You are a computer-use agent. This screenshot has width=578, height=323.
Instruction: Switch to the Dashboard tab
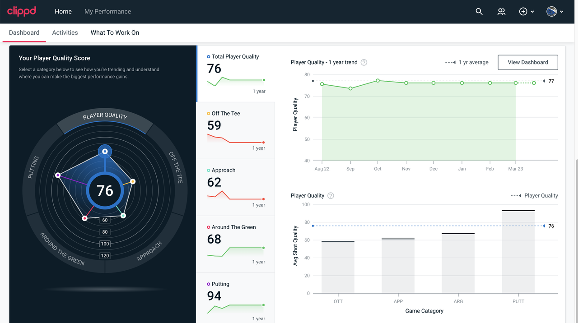click(24, 32)
